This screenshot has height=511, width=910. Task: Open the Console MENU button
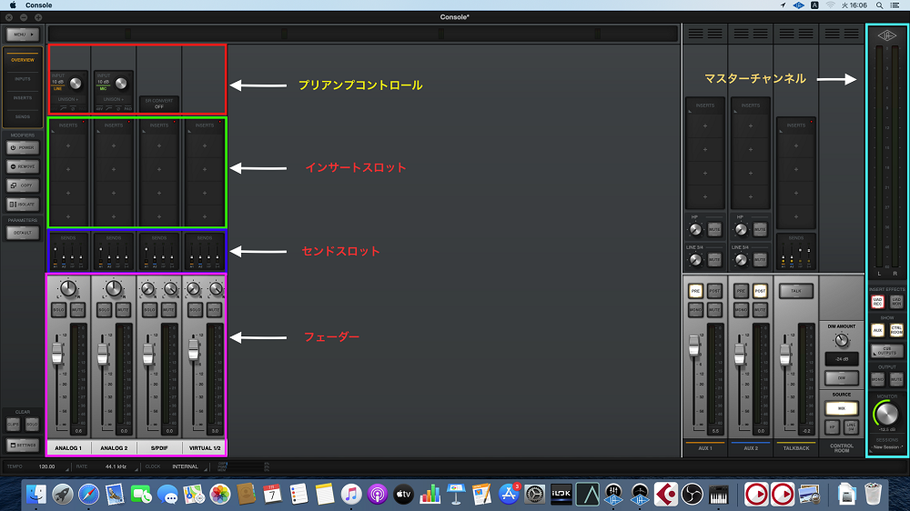[23, 35]
